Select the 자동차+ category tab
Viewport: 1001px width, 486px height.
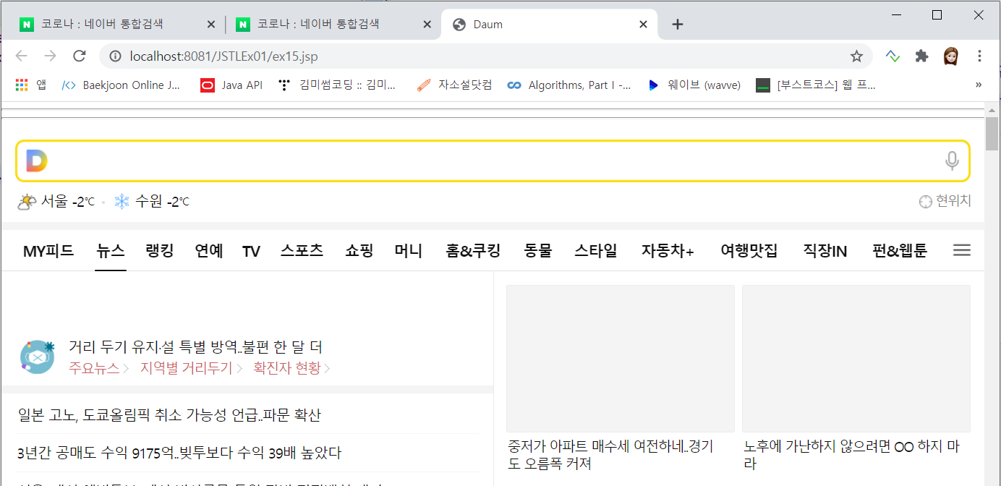pyautogui.click(x=668, y=251)
